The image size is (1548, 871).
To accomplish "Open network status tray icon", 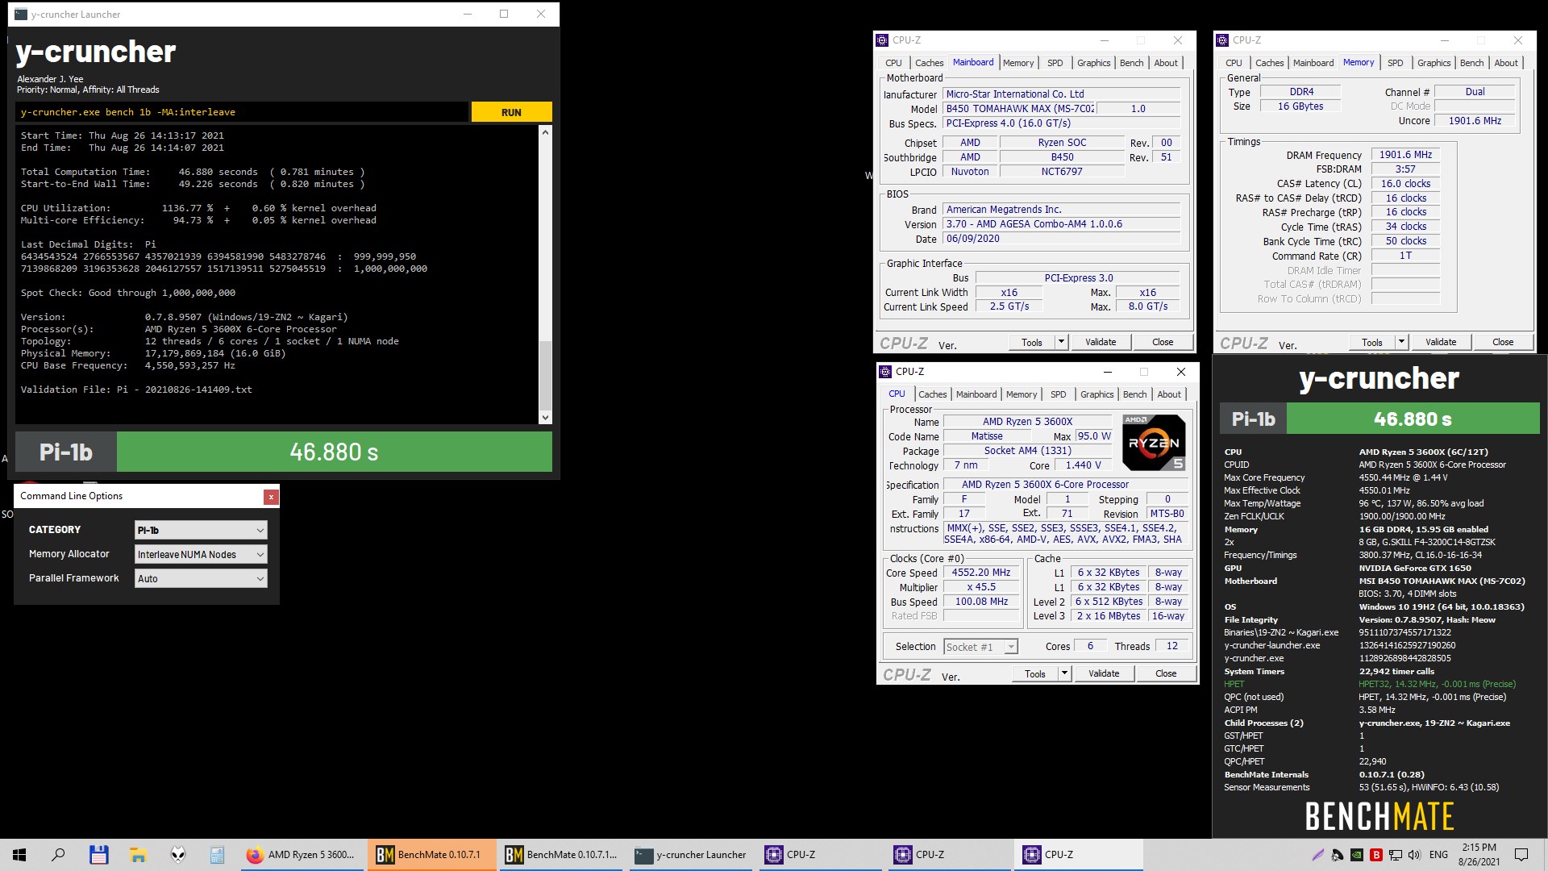I will (x=1396, y=855).
